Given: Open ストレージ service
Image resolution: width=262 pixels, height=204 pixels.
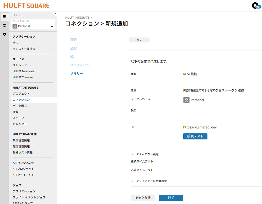Looking at the screenshot, I should [20, 65].
